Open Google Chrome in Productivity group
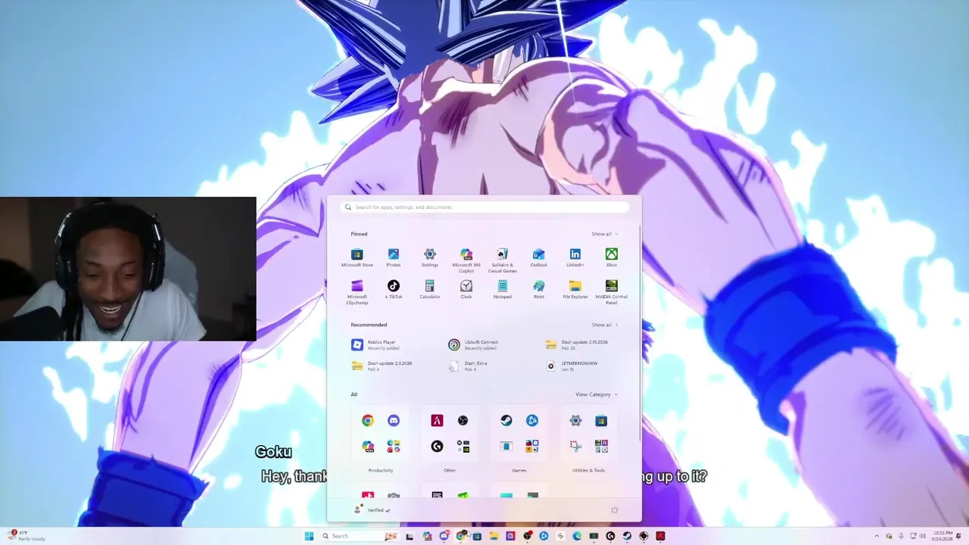This screenshot has width=969, height=545. tap(367, 420)
